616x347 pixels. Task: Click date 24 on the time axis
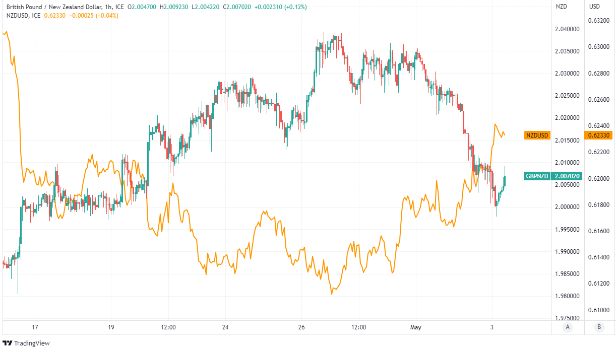click(x=225, y=327)
